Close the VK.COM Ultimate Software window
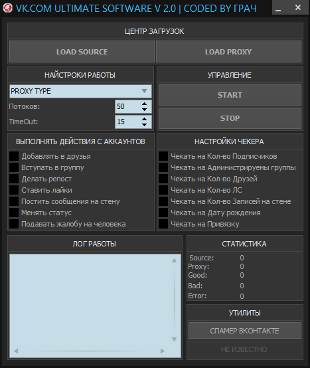Screen dimensions: 310x368 pos(298,7)
